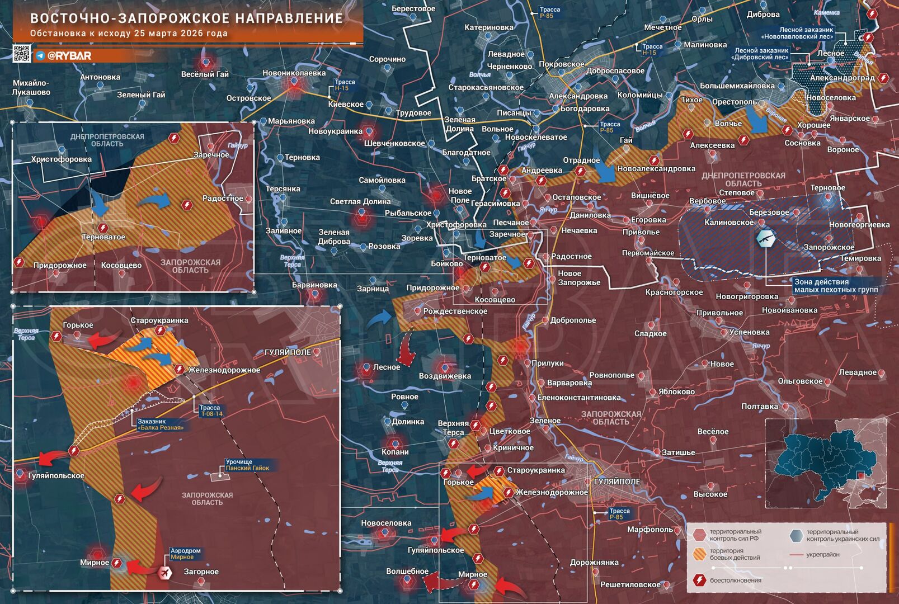This screenshot has width=899, height=604.
Task: Open the @RYBAR channel link
Action: [69, 56]
